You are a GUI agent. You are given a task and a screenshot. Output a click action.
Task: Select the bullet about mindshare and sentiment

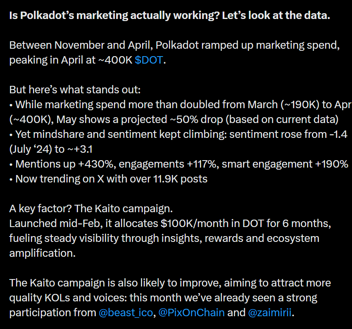178,134
